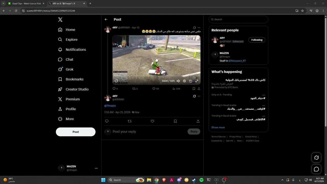Image resolution: width=327 pixels, height=184 pixels.
Task: Open Brave browser from the taskbar
Action: coord(164,180)
